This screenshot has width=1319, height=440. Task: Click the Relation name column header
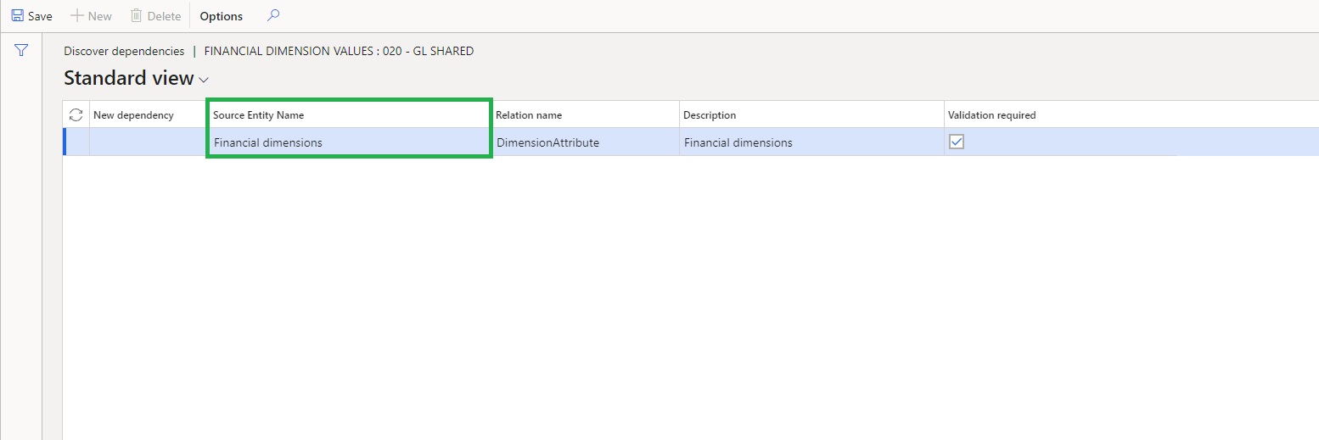529,115
